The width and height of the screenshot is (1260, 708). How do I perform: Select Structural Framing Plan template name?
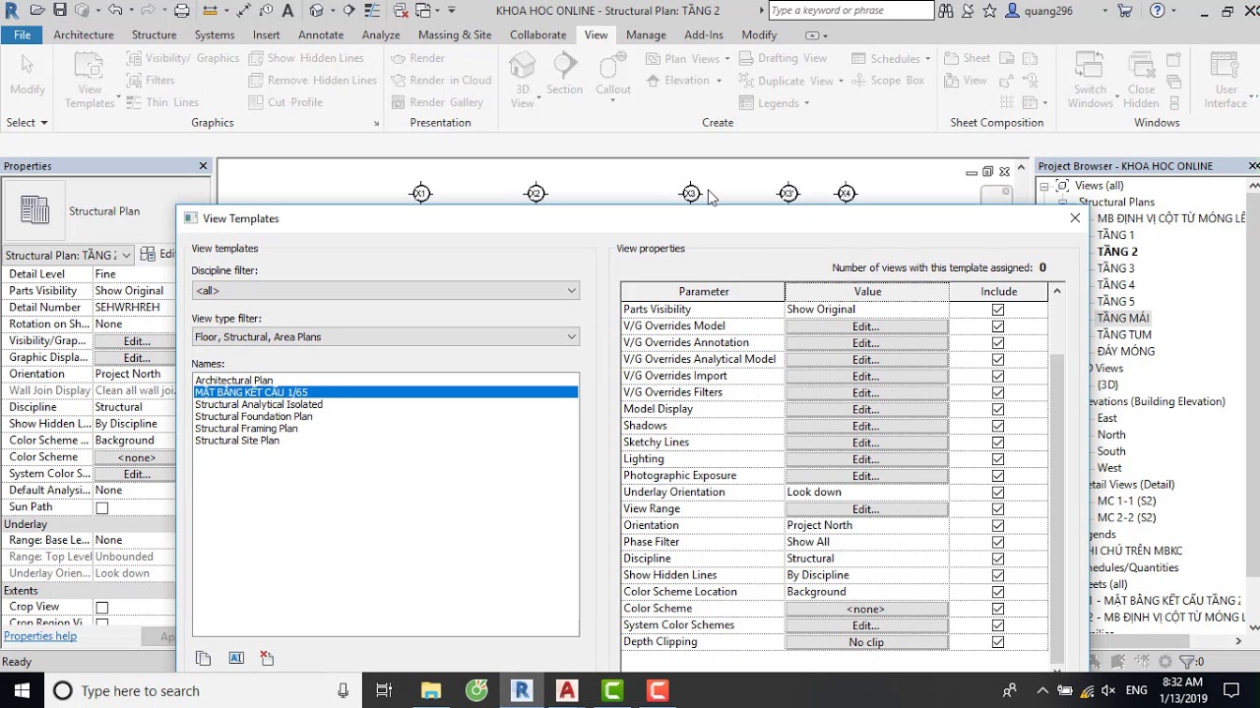pyautogui.click(x=246, y=429)
